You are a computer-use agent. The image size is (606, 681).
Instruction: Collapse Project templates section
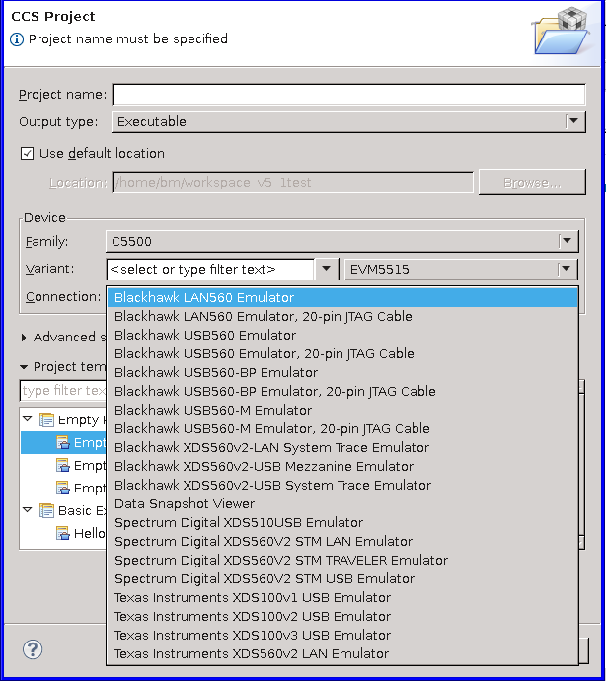[24, 367]
